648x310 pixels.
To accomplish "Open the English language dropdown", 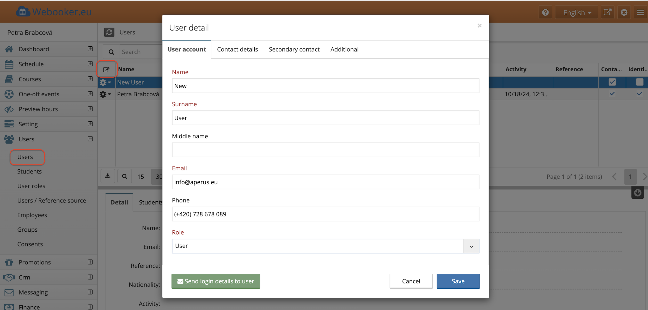I will [577, 12].
